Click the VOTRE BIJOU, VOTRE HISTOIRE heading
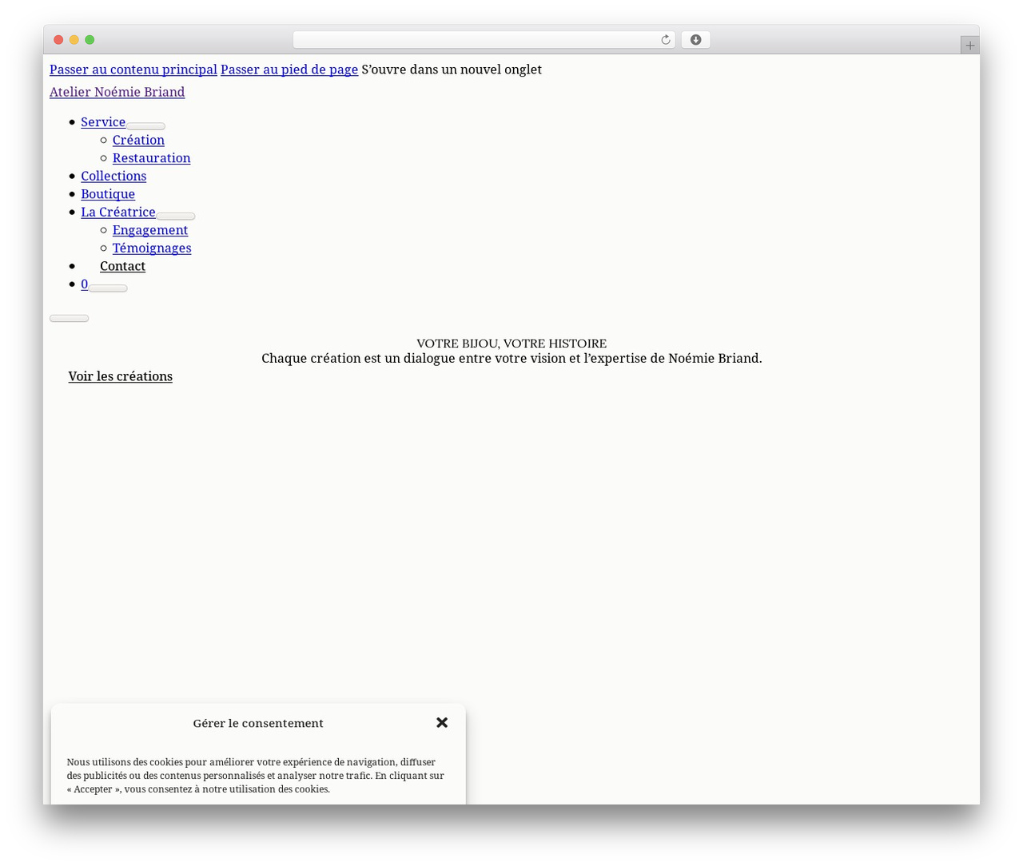The width and height of the screenshot is (1023, 866). coord(511,344)
